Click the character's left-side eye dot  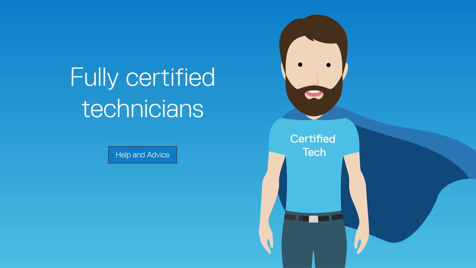(x=300, y=65)
